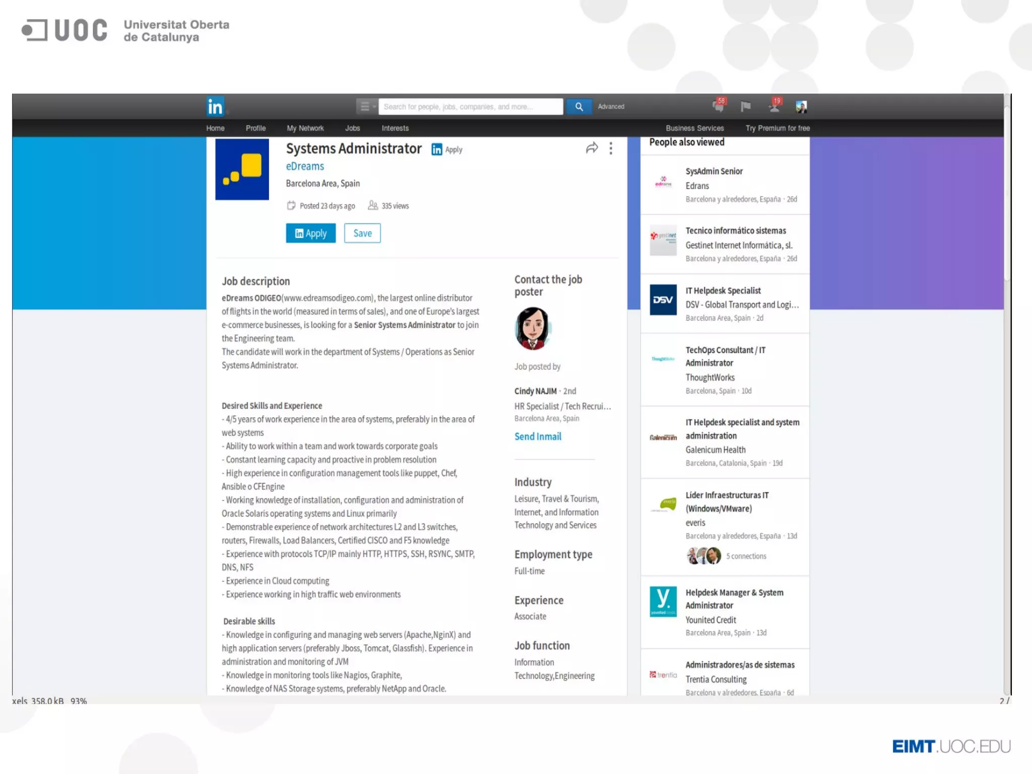Screen dimensions: 1032x774
Task: Open the My Network menu
Action: point(305,128)
